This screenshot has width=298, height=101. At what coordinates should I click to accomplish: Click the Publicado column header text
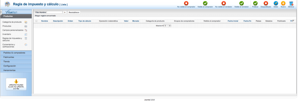coord(281,21)
